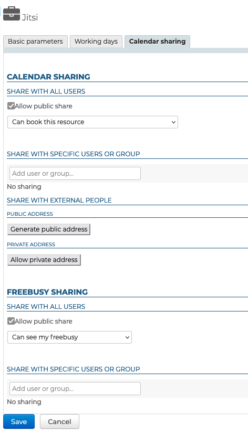Click the Share with external people heading

(59, 200)
